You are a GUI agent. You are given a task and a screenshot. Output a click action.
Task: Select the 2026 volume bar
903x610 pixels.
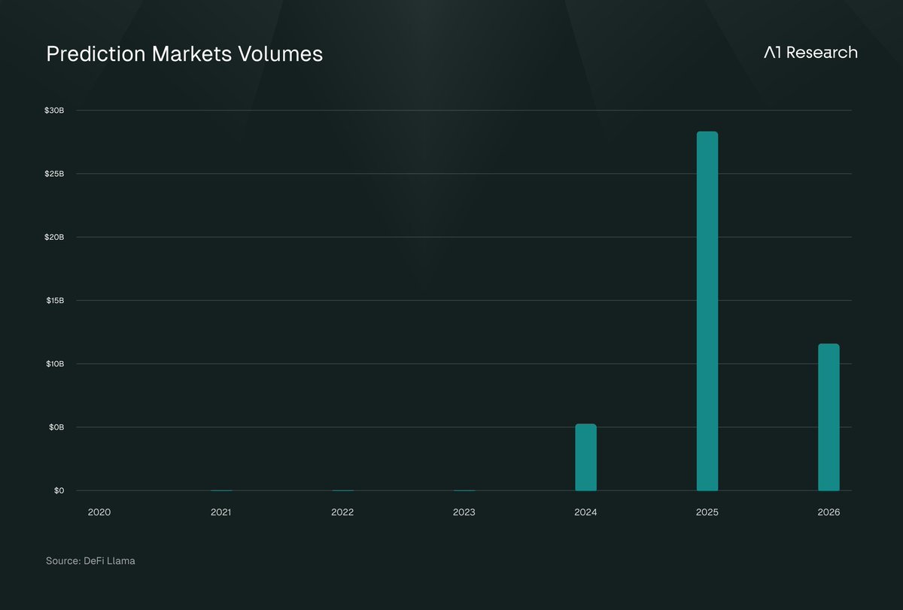829,417
